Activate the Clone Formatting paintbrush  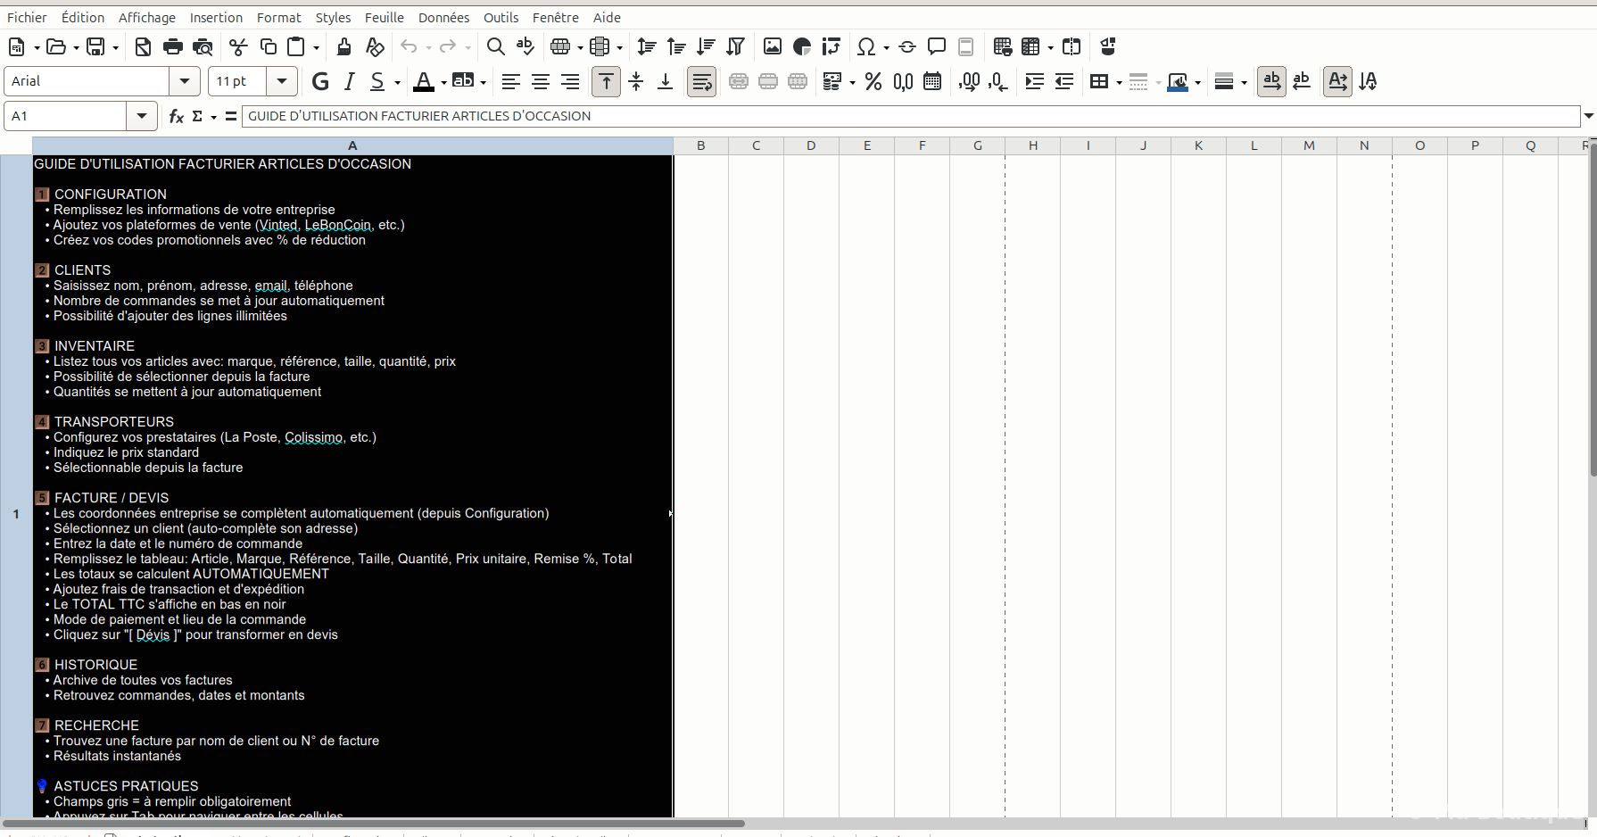pos(344,46)
